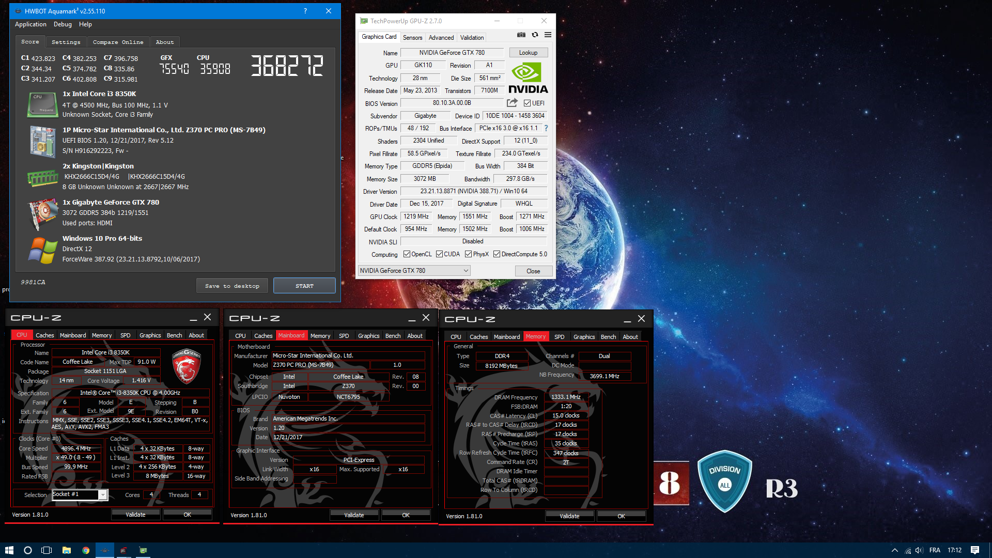992x558 pixels.
Task: Toggle the UEFI checkbox in GPU-Z
Action: pos(527,103)
